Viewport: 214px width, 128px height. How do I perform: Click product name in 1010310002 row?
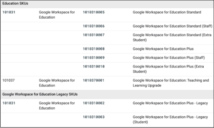point(57,105)
